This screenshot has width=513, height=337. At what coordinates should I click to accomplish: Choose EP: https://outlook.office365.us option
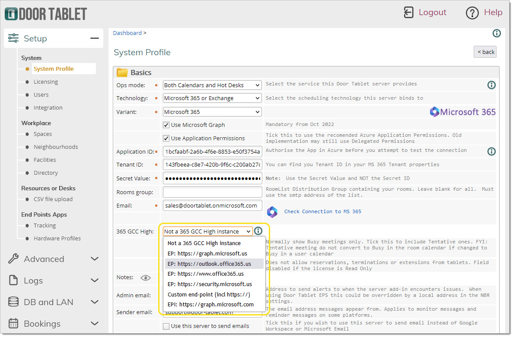214,264
